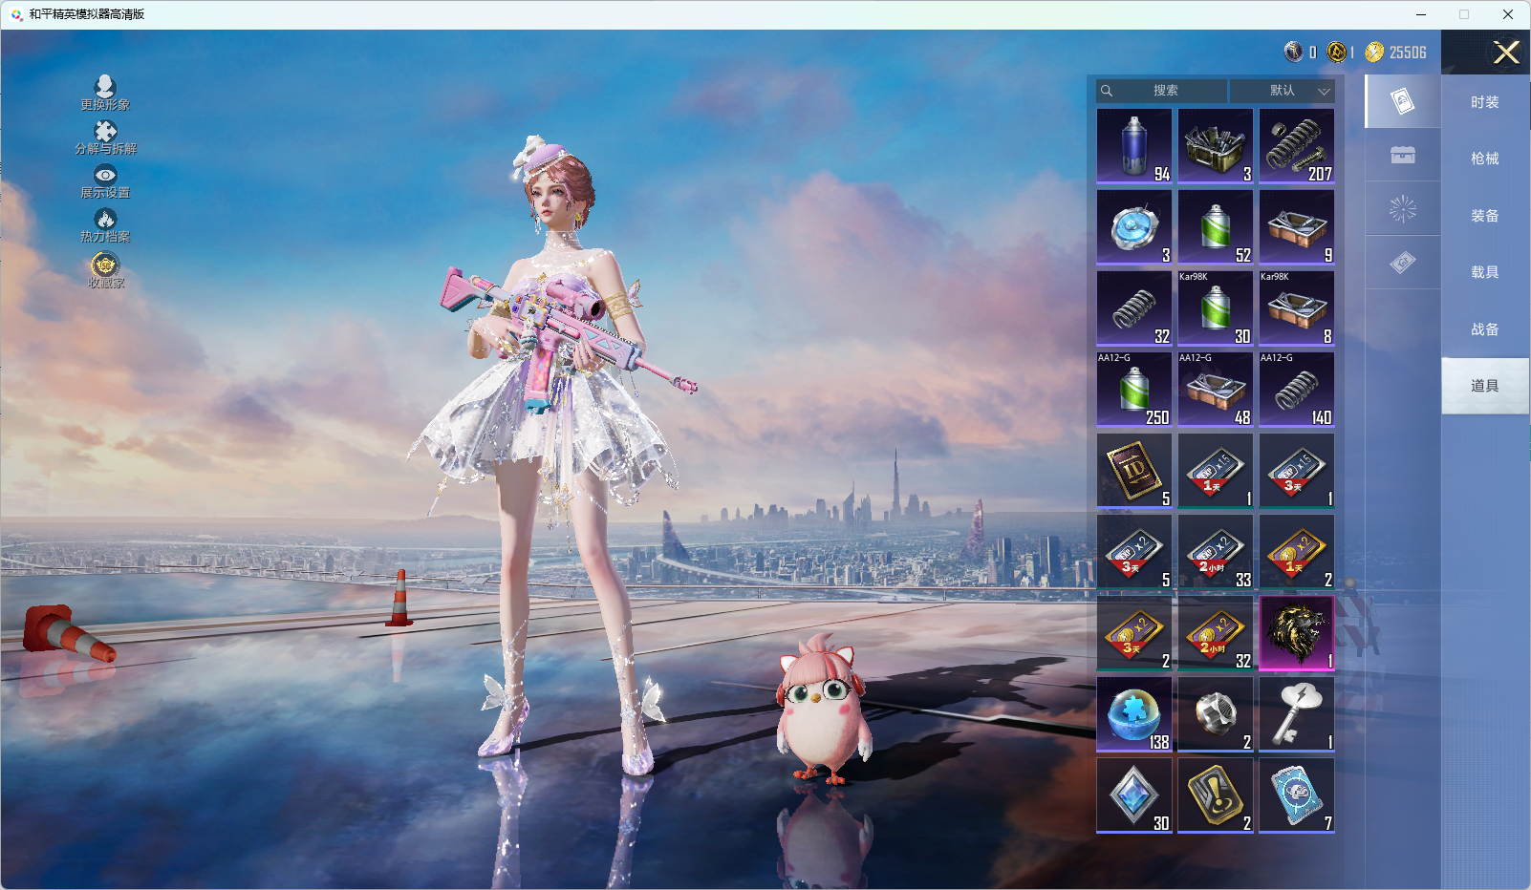Select the blue card pack item with 7

pos(1297,795)
